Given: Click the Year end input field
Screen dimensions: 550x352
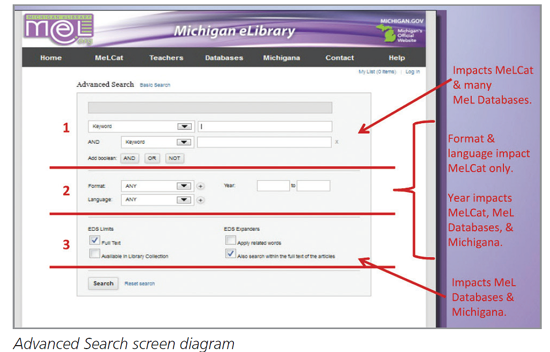Looking at the screenshot, I should pyautogui.click(x=313, y=186).
